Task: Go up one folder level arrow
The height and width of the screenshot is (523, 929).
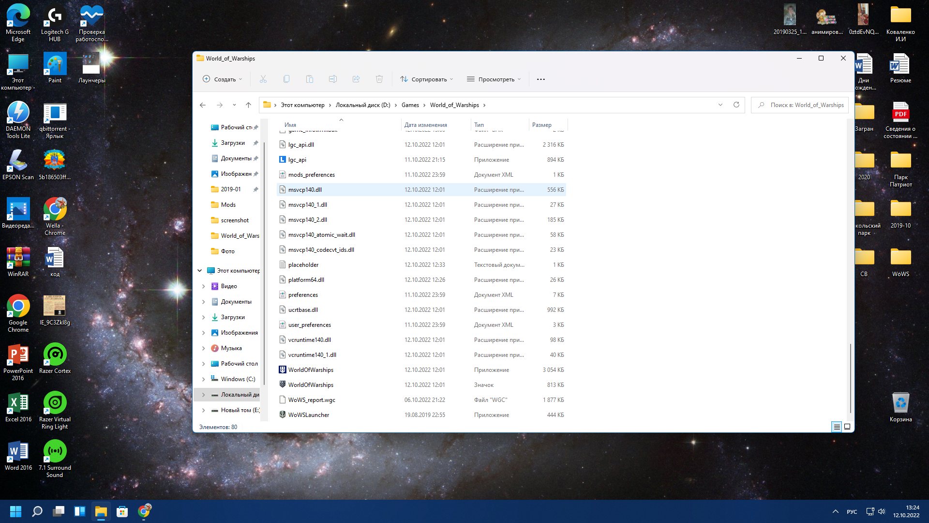Action: (x=248, y=105)
